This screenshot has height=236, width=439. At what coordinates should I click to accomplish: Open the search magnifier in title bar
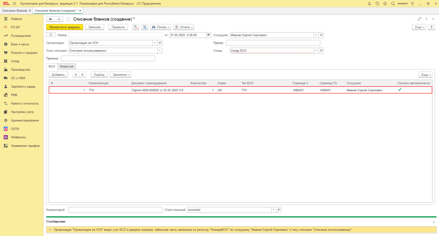tap(393, 3)
